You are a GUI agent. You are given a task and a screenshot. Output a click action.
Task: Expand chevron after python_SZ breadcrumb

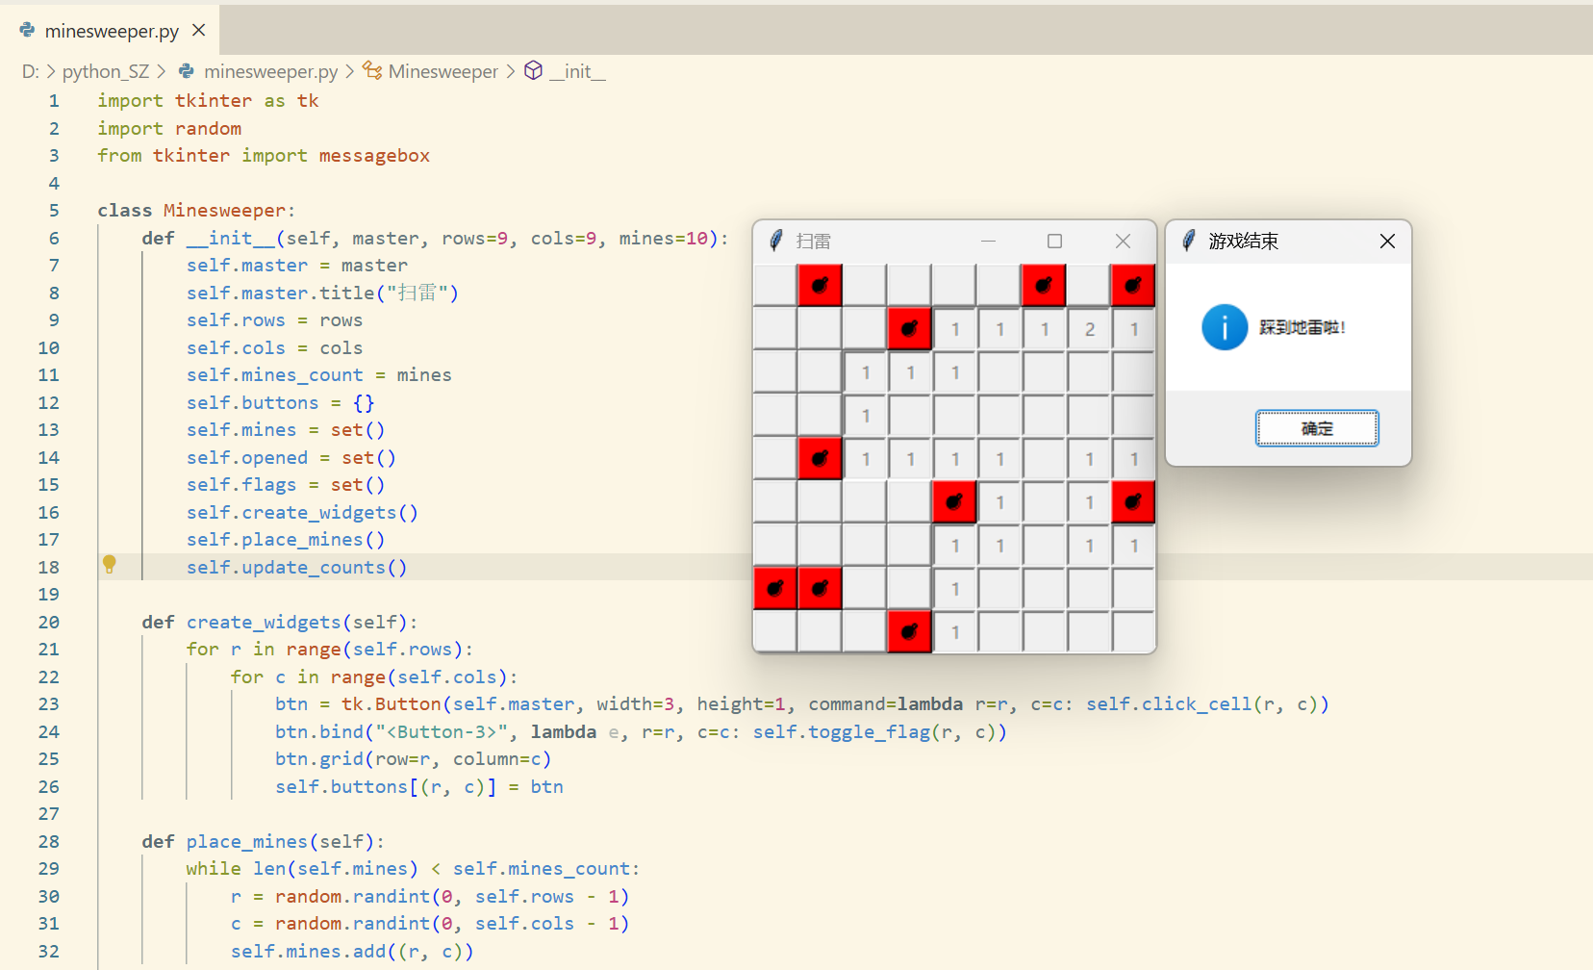(162, 71)
